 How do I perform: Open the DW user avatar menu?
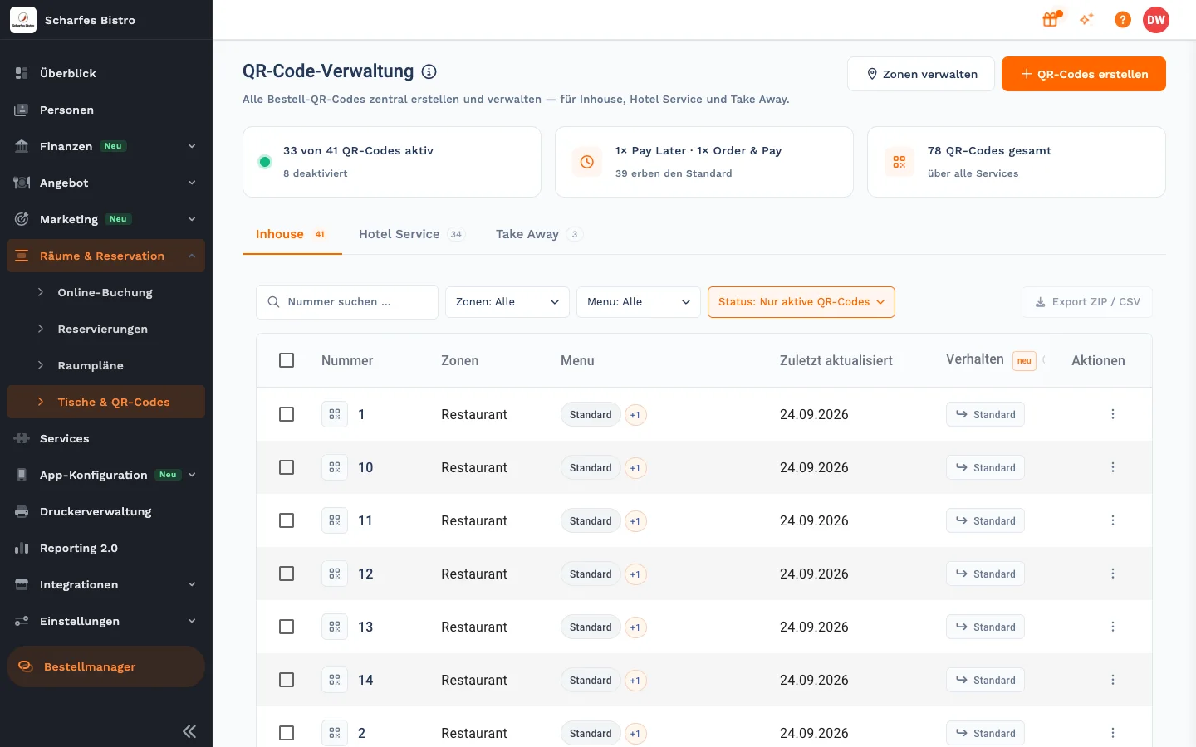tap(1156, 20)
